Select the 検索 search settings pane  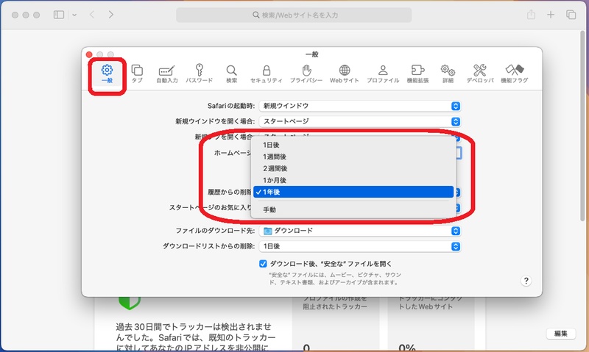231,73
